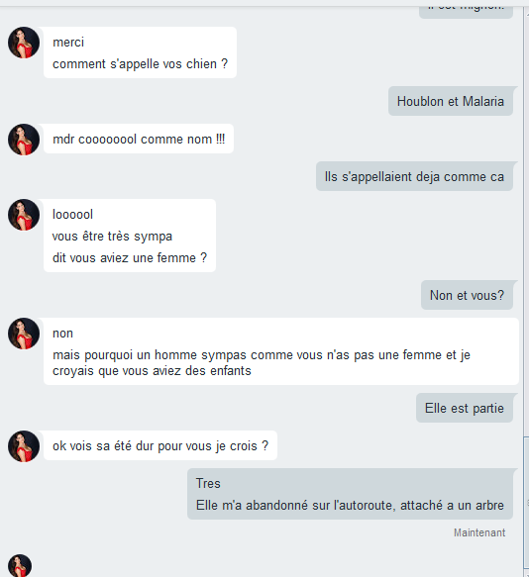The image size is (529, 577).
Task: Select the 'Elle est partie' message bubble
Action: click(465, 408)
